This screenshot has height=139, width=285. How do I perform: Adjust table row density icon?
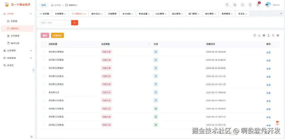pos(268,35)
